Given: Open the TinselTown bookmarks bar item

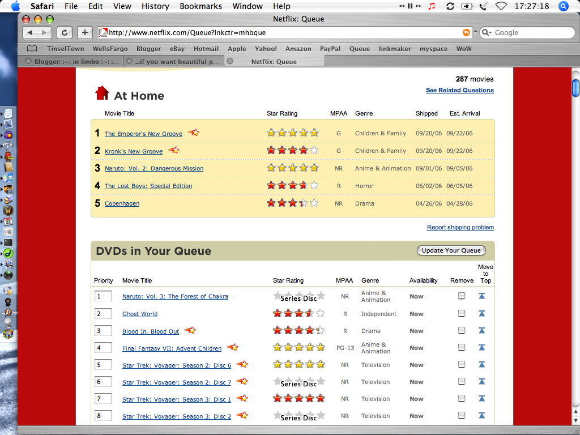Looking at the screenshot, I should click(65, 49).
